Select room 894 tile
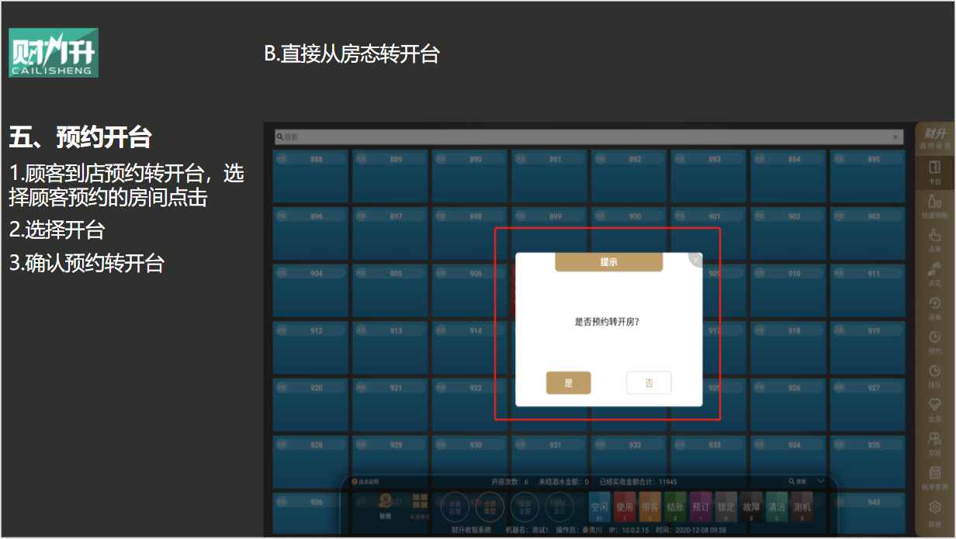 tap(788, 176)
